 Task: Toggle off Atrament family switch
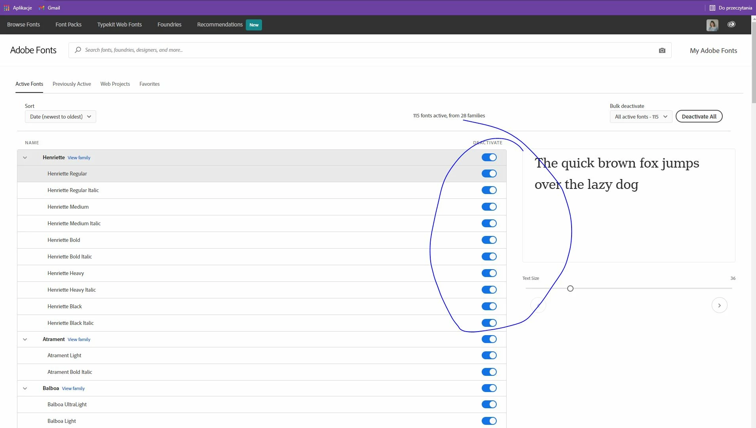click(489, 339)
